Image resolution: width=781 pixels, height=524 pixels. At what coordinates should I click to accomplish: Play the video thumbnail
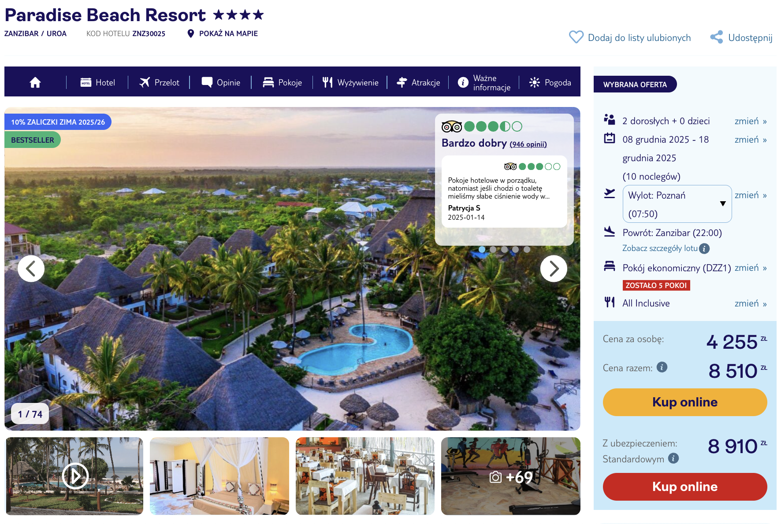[75, 476]
